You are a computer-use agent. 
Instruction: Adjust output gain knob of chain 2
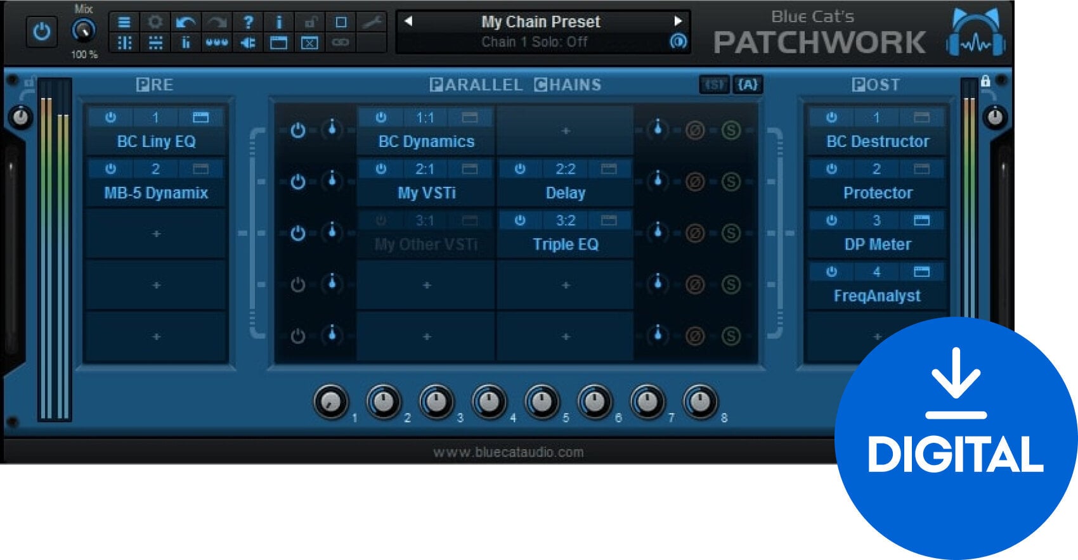658,181
